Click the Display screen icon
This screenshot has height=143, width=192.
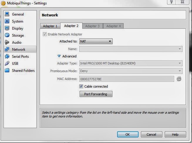(7, 28)
